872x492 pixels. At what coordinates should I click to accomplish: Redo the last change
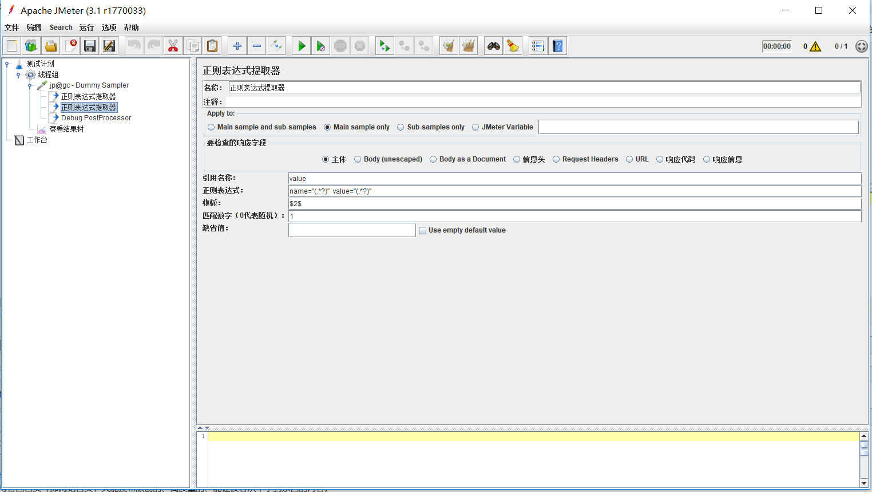[153, 46]
